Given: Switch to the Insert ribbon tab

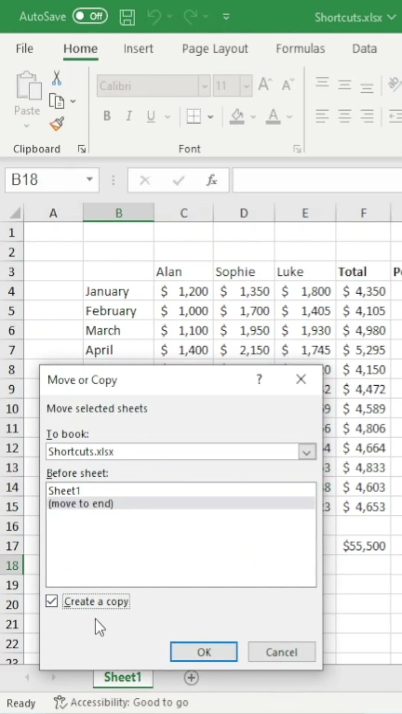Looking at the screenshot, I should tap(138, 49).
